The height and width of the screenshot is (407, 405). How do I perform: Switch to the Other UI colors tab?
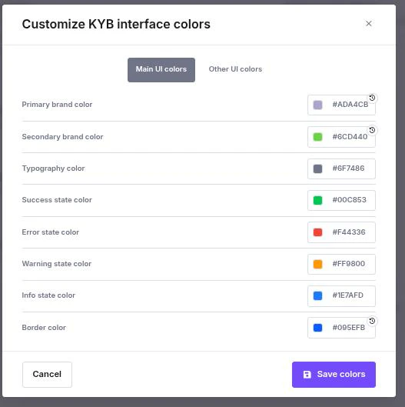[x=235, y=69]
